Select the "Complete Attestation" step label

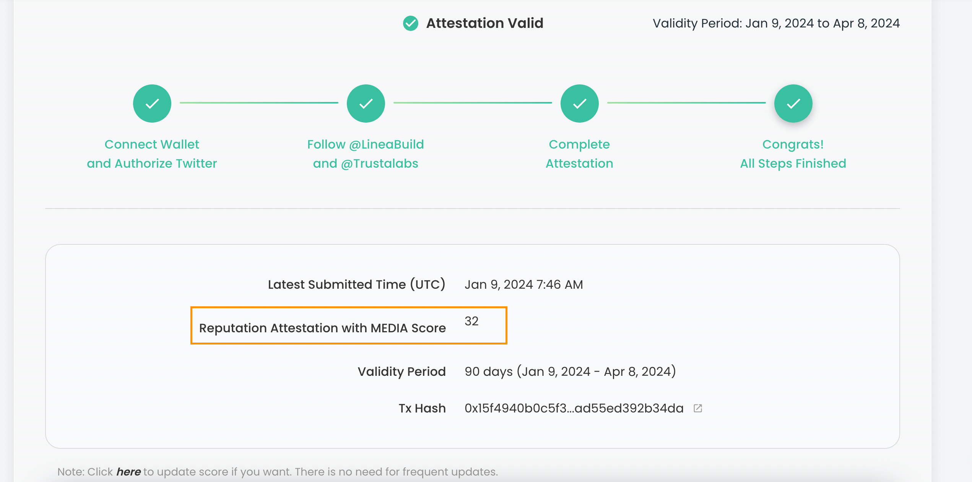579,154
